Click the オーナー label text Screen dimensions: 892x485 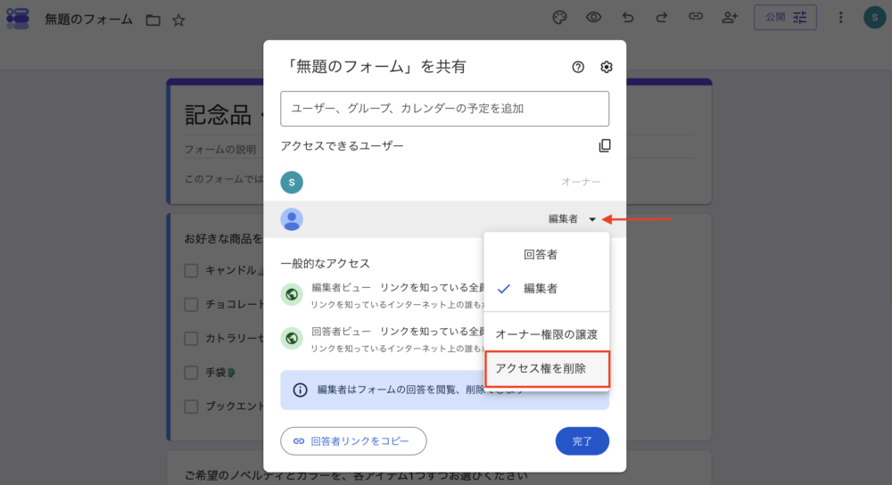point(581,182)
